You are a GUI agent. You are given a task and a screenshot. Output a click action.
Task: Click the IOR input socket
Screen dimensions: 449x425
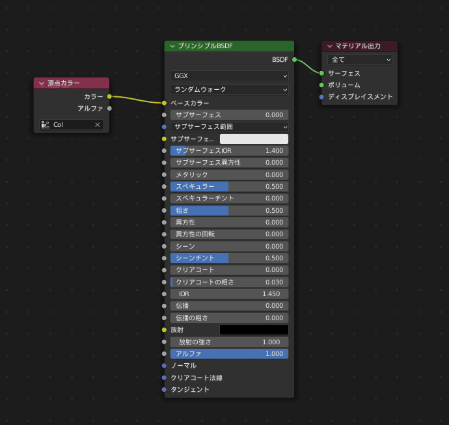(x=164, y=294)
